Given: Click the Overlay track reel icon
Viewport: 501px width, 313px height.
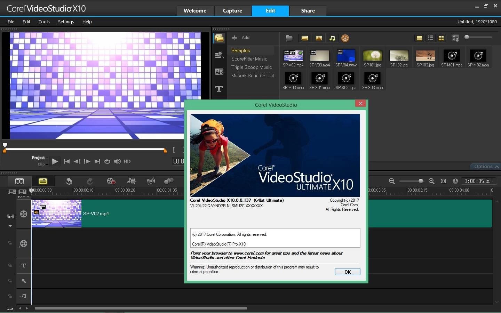Looking at the screenshot, I should [x=24, y=243].
